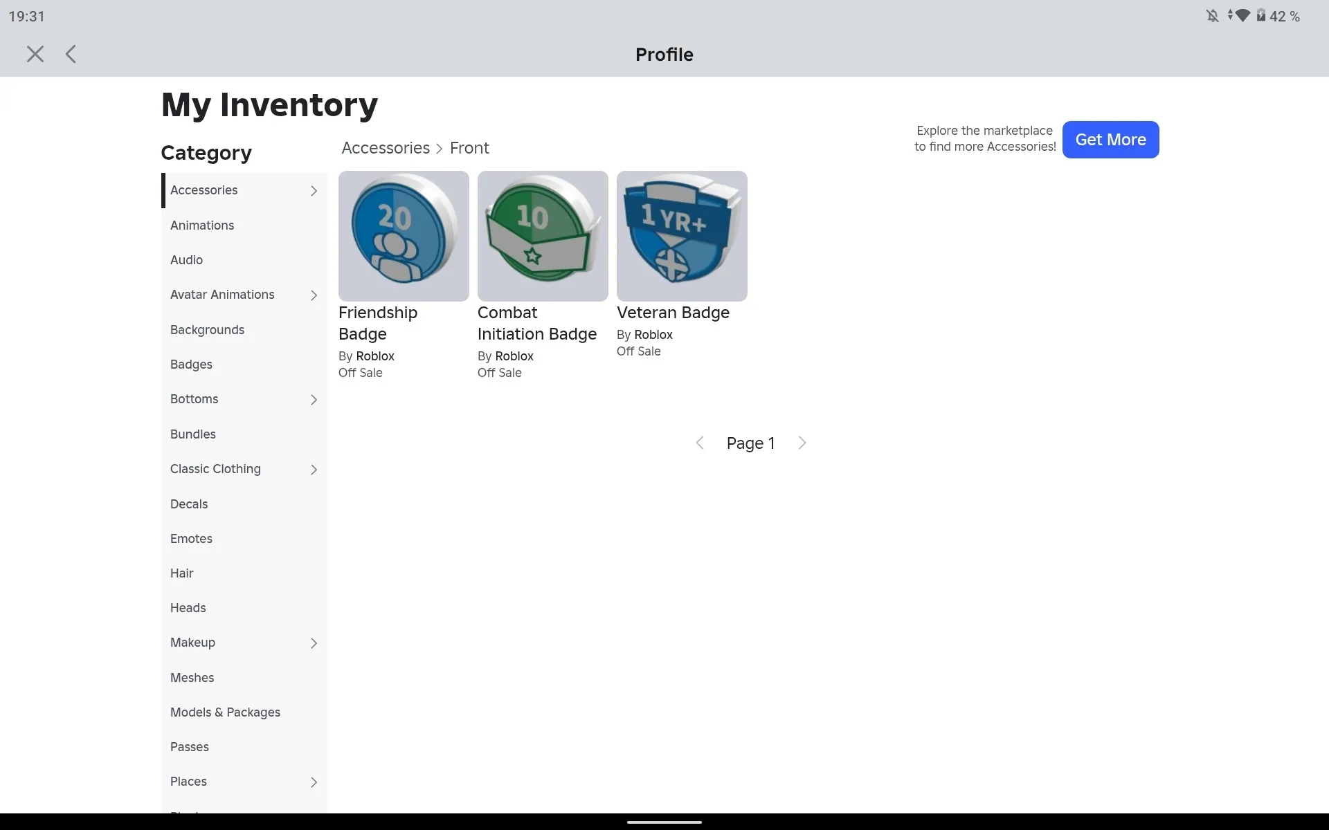Select the Audio category
This screenshot has width=1329, height=830.
pos(244,260)
